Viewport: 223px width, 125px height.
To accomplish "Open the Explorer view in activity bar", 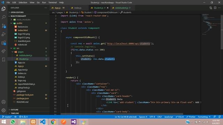I will pyautogui.click(x=3, y=9).
